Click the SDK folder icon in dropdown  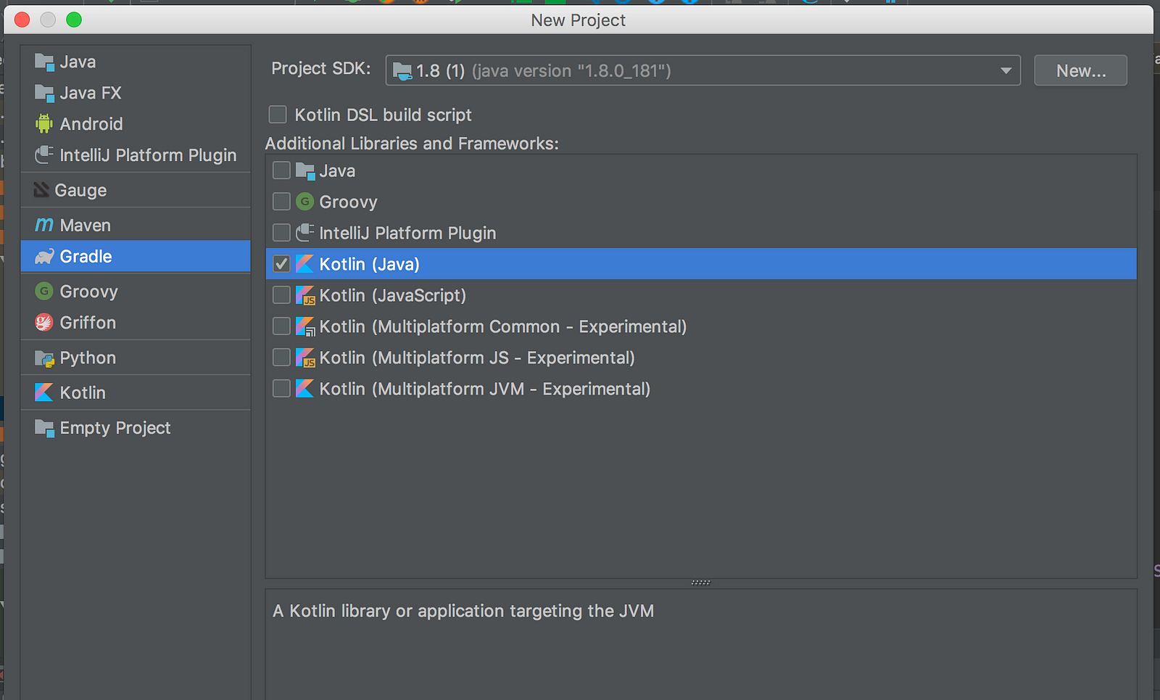402,71
